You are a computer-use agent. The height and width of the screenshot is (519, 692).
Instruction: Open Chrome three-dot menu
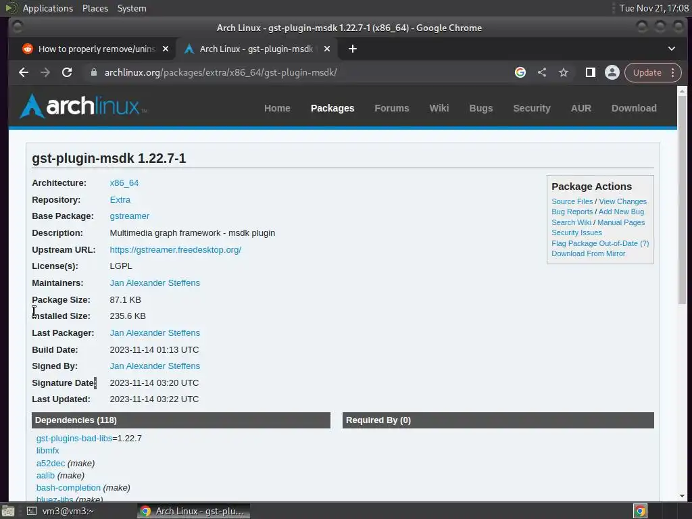coord(673,72)
